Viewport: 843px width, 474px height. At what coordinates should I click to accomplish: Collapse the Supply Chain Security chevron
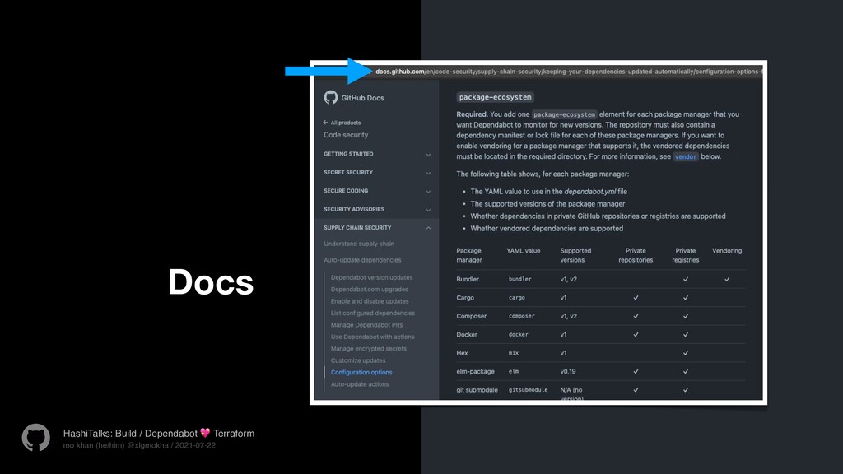pyautogui.click(x=428, y=228)
